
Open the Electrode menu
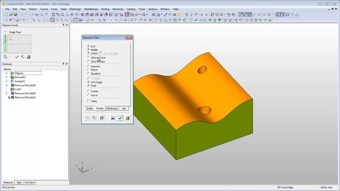pyautogui.click(x=118, y=9)
